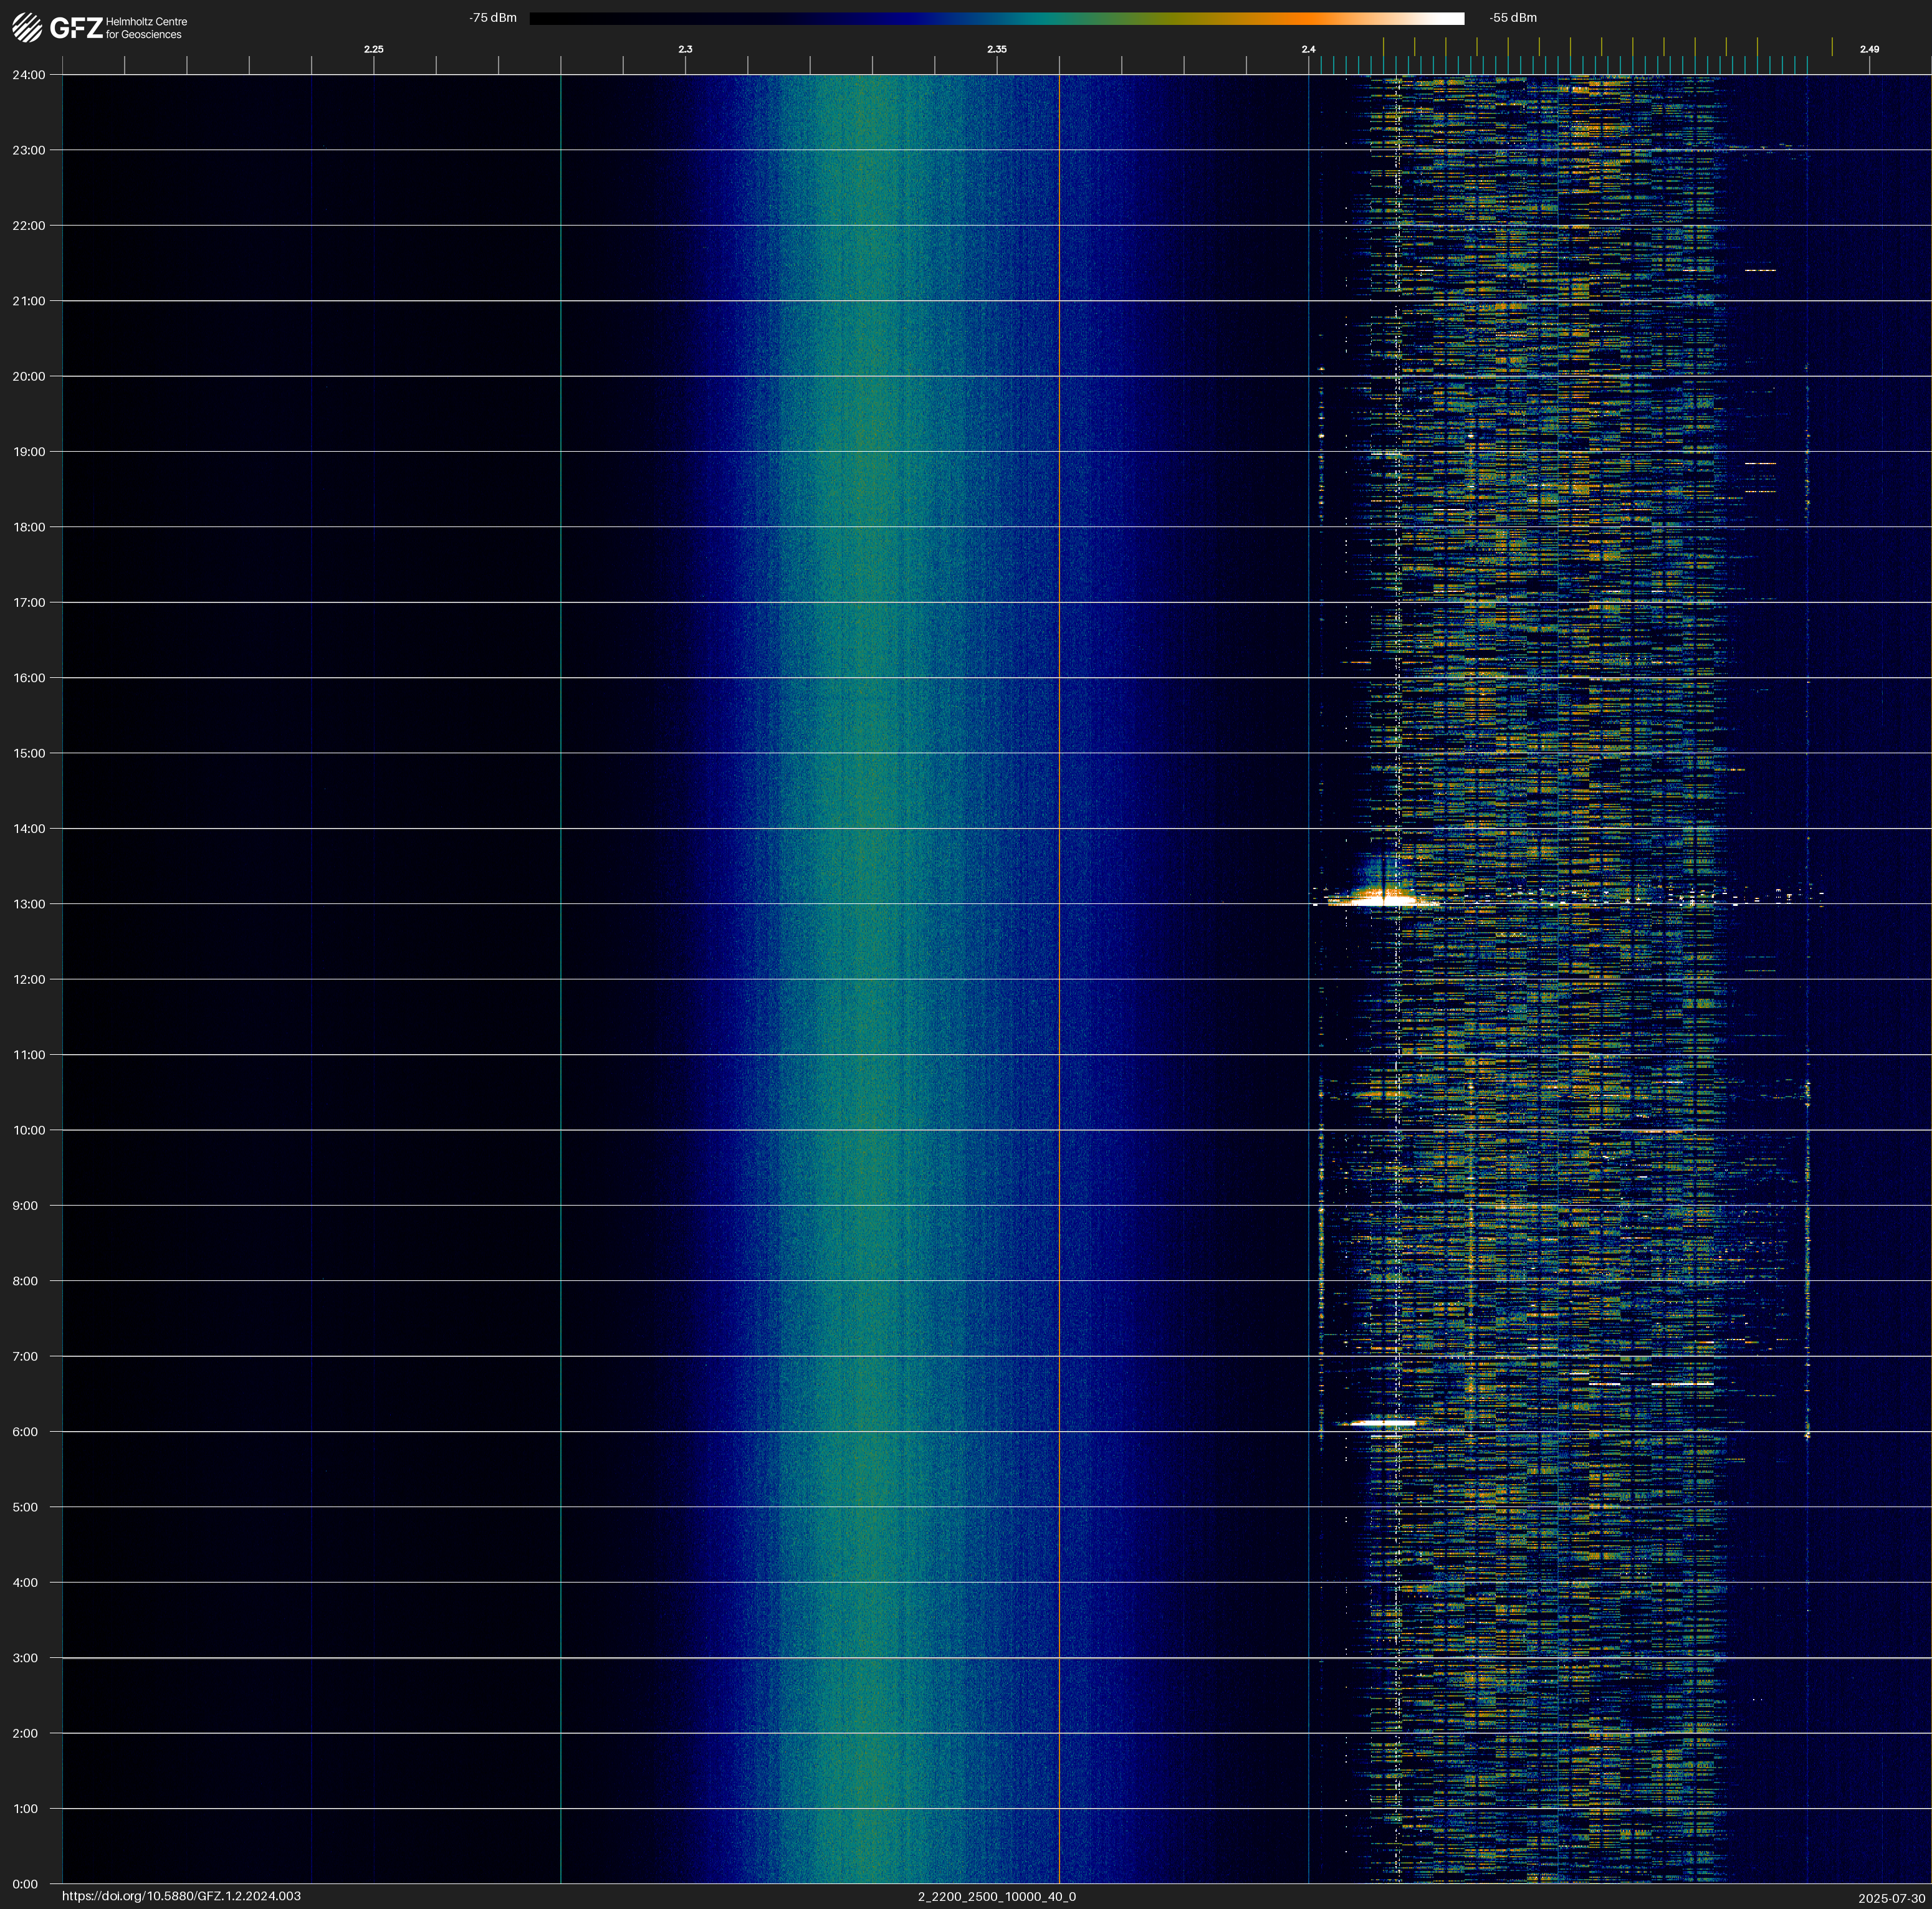Click the Helmholtz Centre for Geosciences text
This screenshot has width=1932, height=1909.
pos(146,28)
